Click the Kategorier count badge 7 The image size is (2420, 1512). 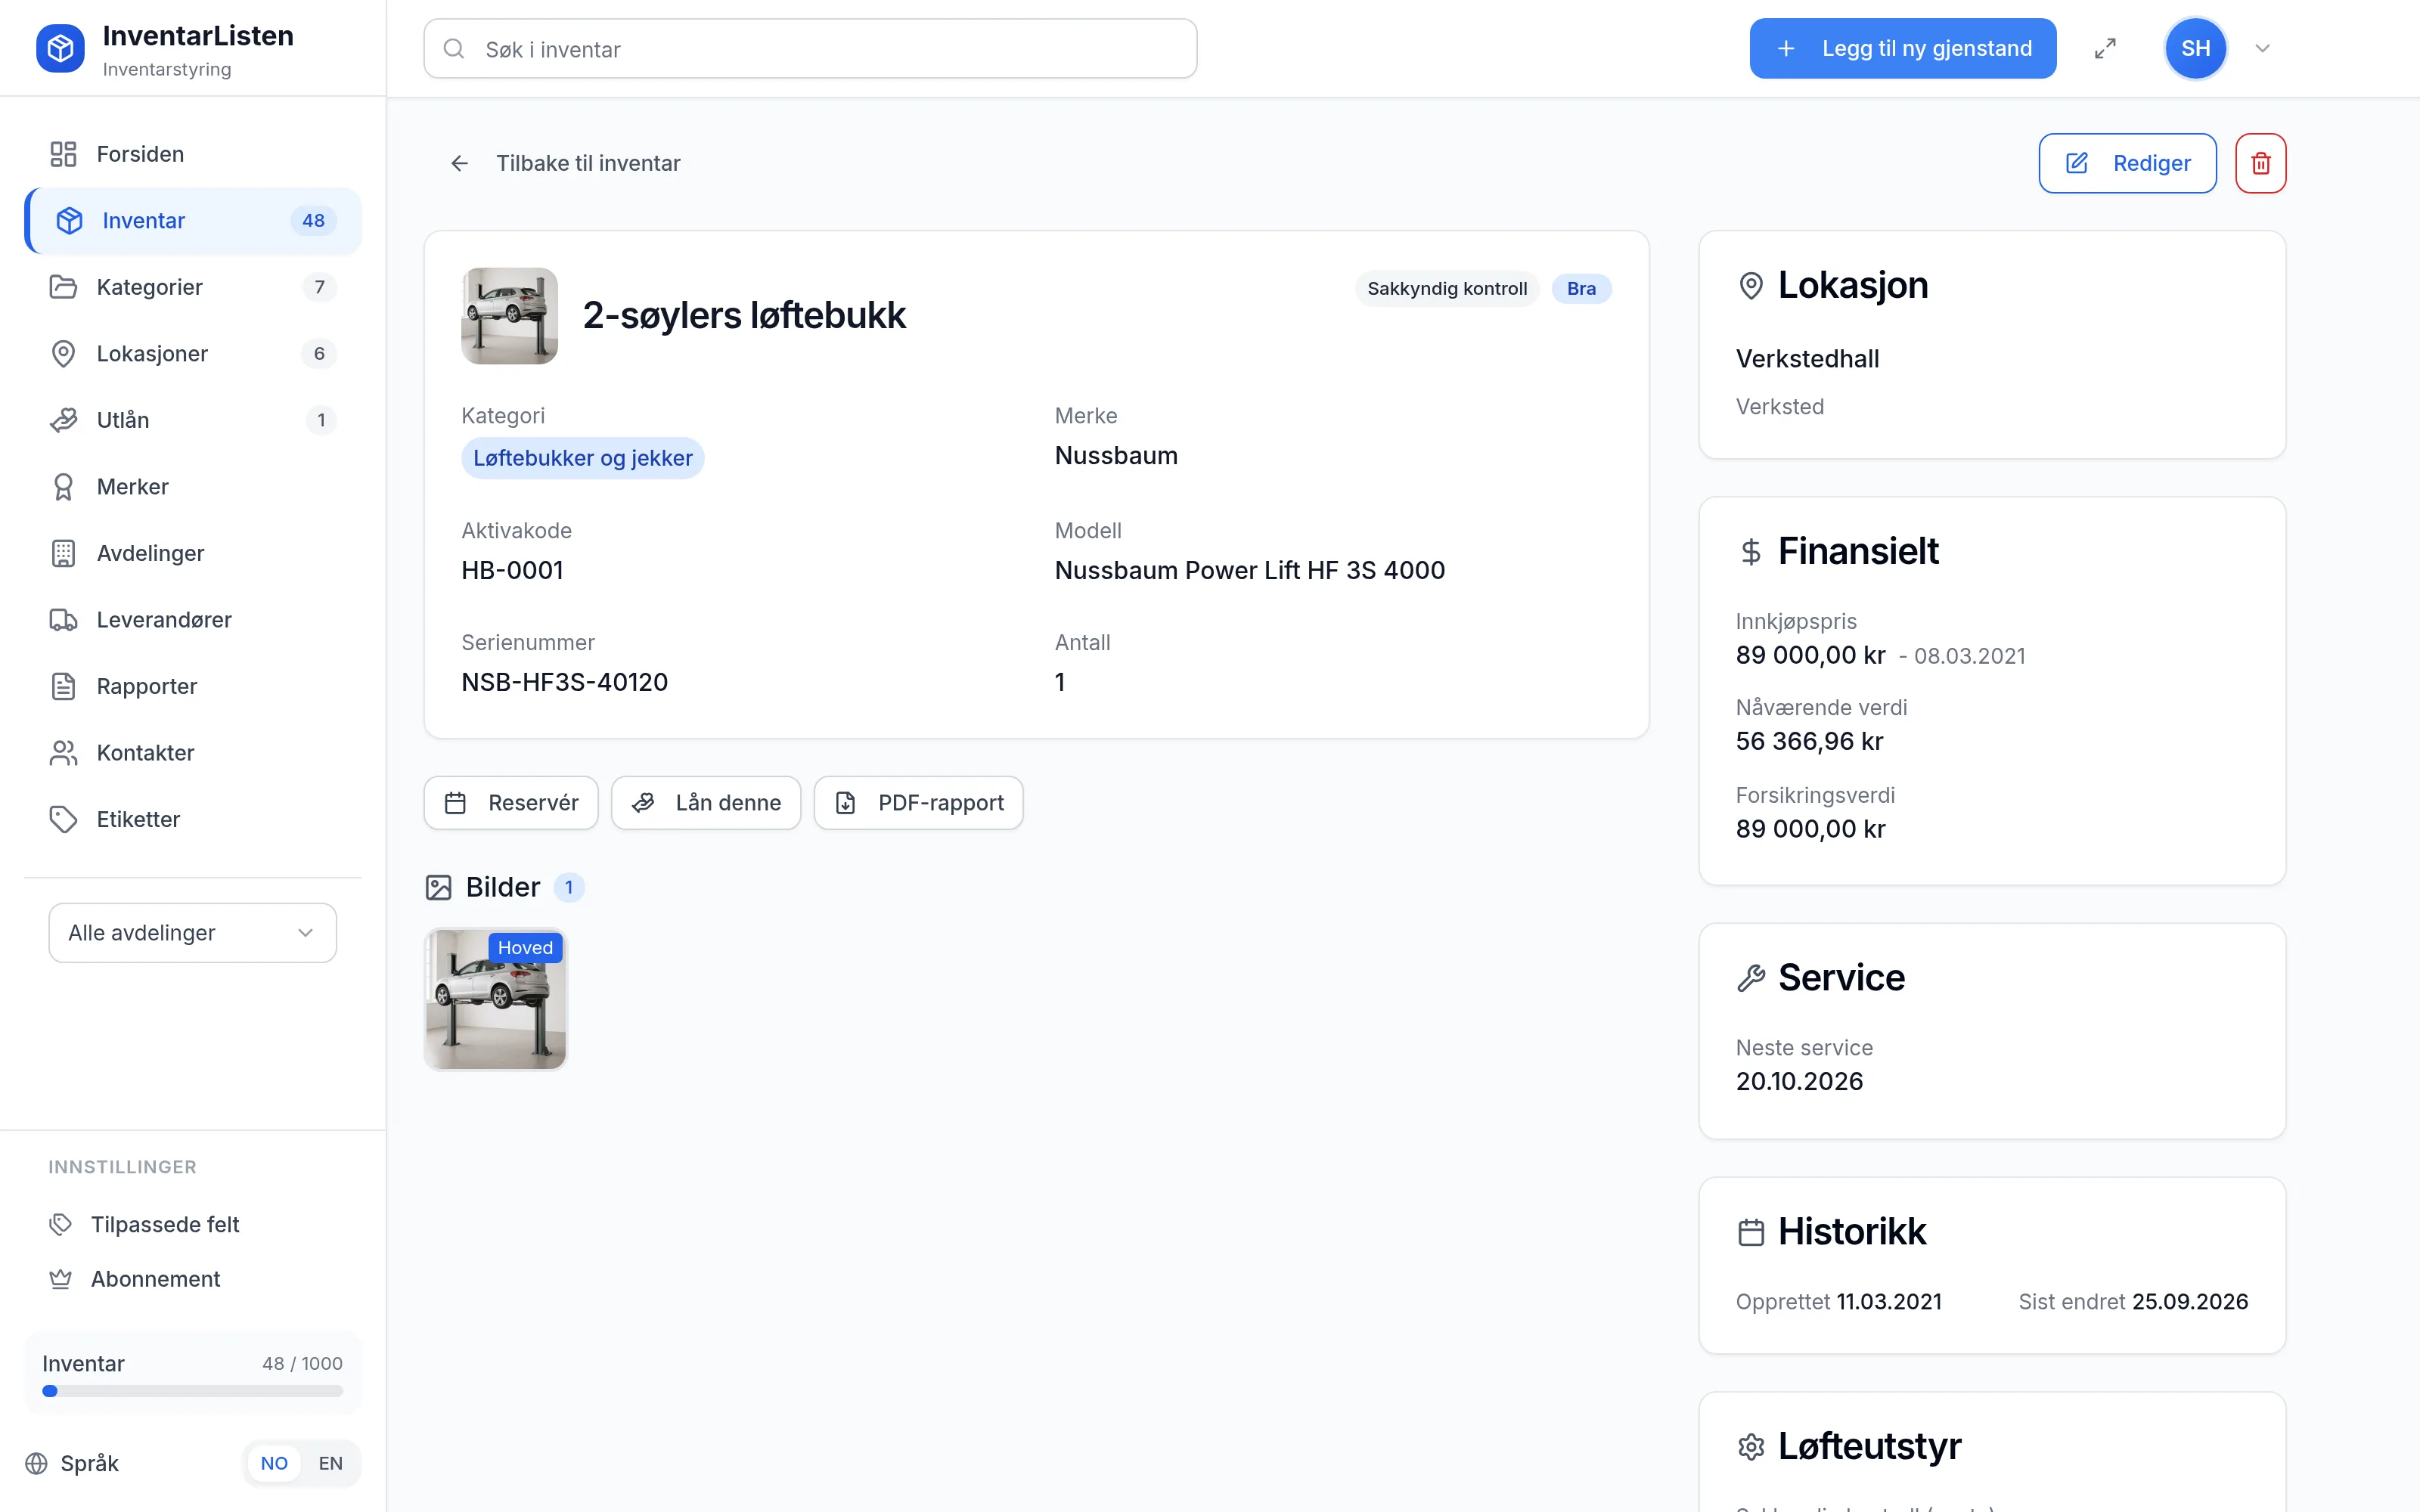[x=319, y=287]
